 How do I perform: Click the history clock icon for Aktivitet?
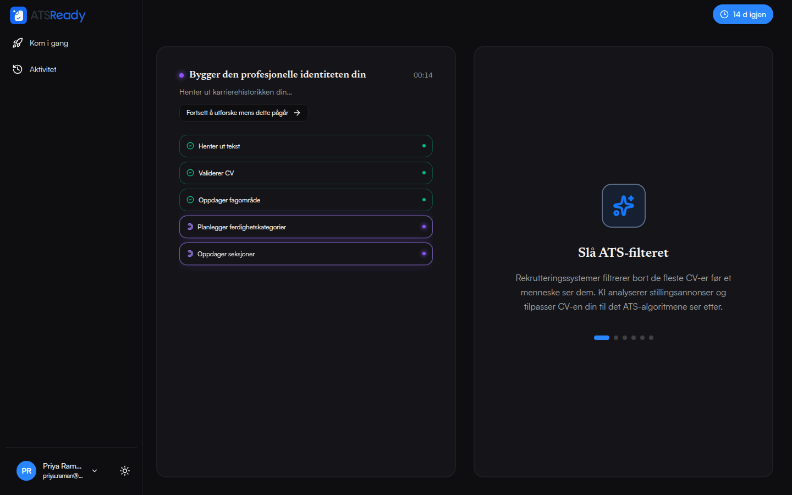point(18,69)
